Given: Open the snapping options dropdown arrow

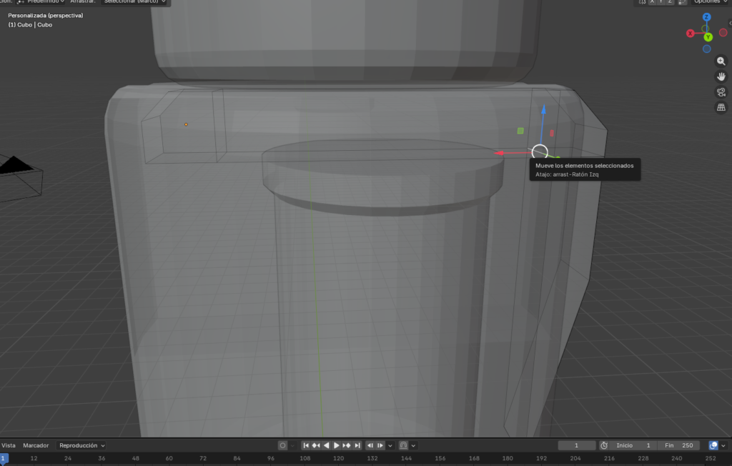Looking at the screenshot, I should 414,445.
